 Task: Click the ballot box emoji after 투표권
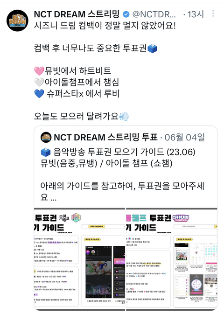tap(152, 49)
